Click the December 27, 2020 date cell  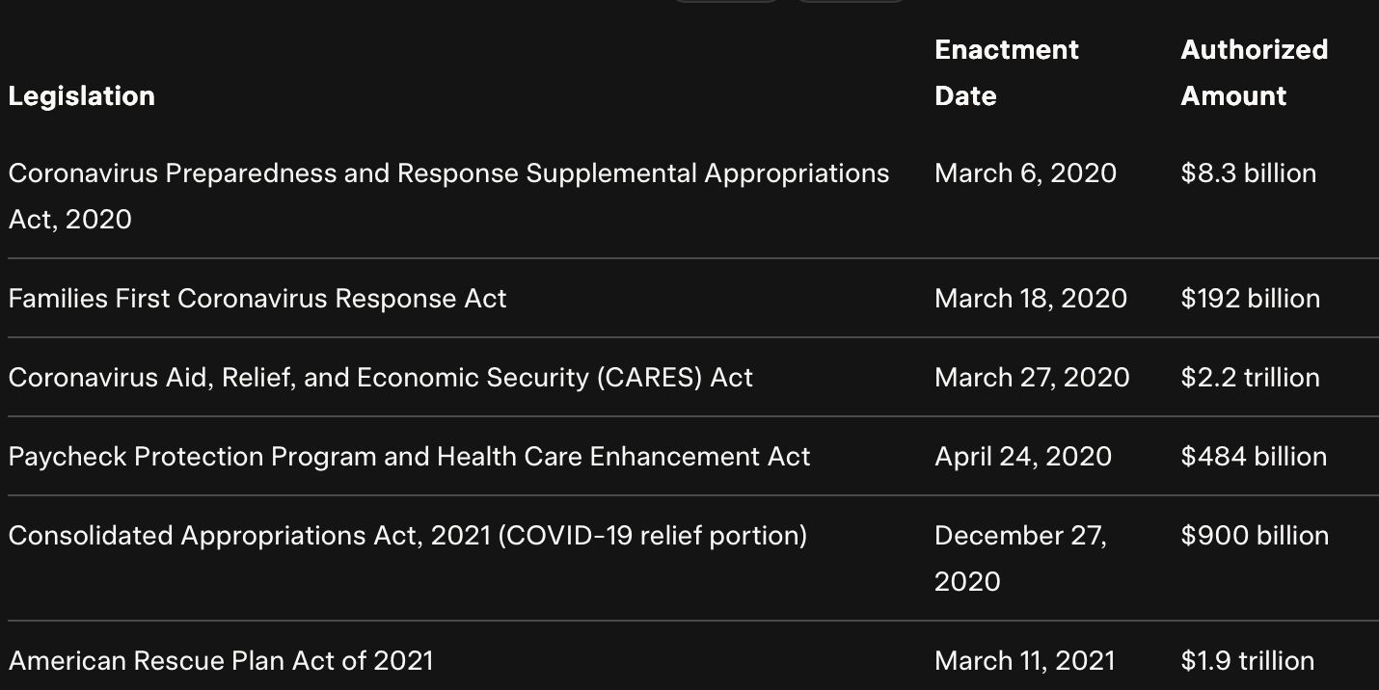click(1021, 559)
